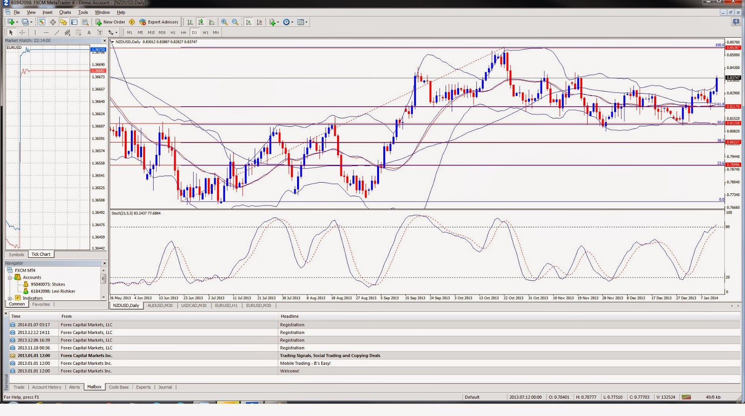745x416 pixels.
Task: Switch chart to H4 timeframe
Action: coord(183,33)
